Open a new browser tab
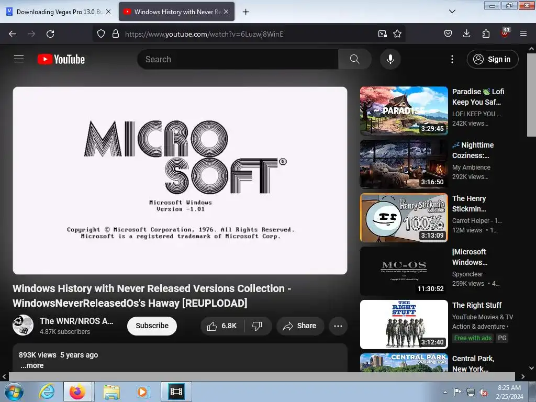The image size is (536, 402). click(246, 12)
